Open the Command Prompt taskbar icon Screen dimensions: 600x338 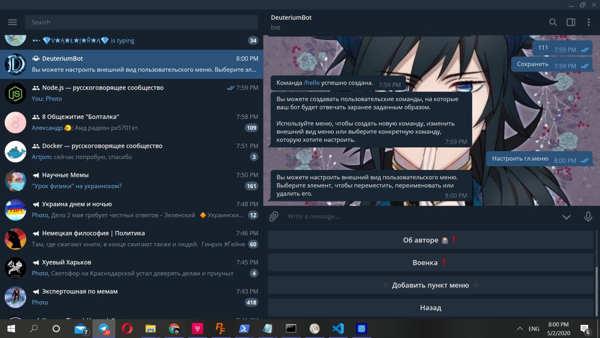(291, 329)
